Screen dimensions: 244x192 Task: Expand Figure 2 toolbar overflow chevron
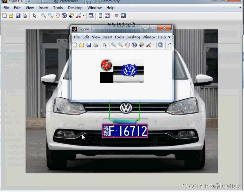coord(170,44)
